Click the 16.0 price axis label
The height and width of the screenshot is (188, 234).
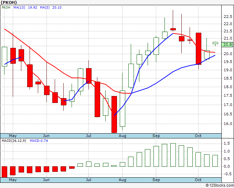(x=228, y=124)
